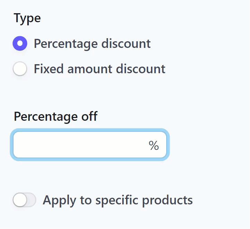
Task: Click the grey track of the products toggle
Action: [31, 200]
